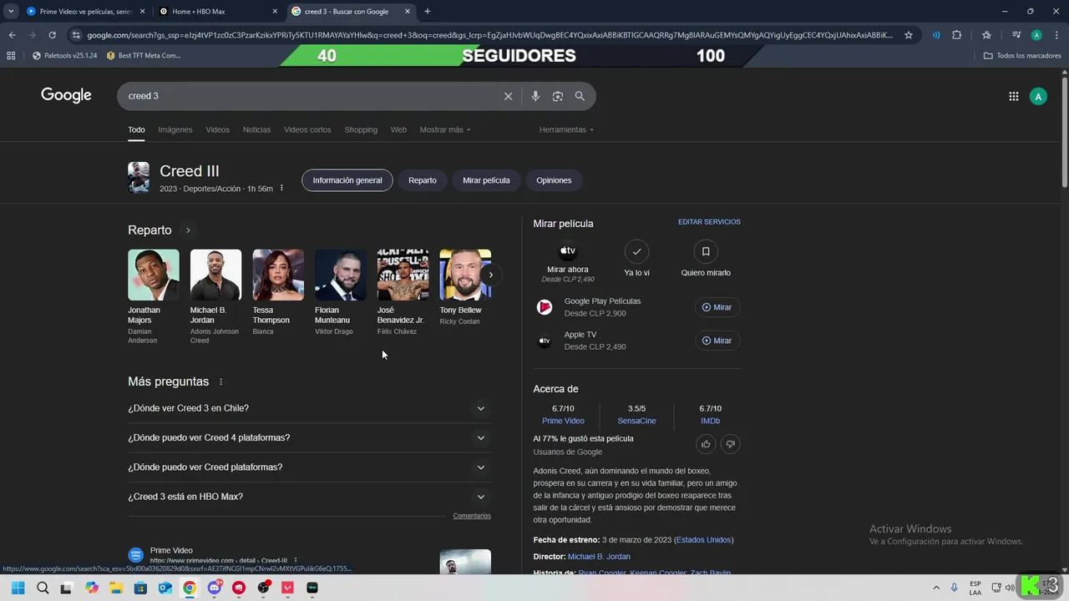Image resolution: width=1069 pixels, height=601 pixels.
Task: Open the Prime Video rating link
Action: [563, 421]
